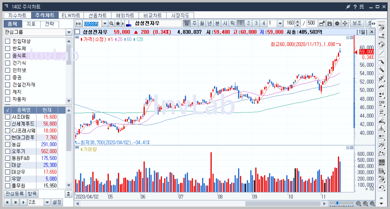
Task: Click the record toggle icon left of stock code
Action: click(78, 24)
